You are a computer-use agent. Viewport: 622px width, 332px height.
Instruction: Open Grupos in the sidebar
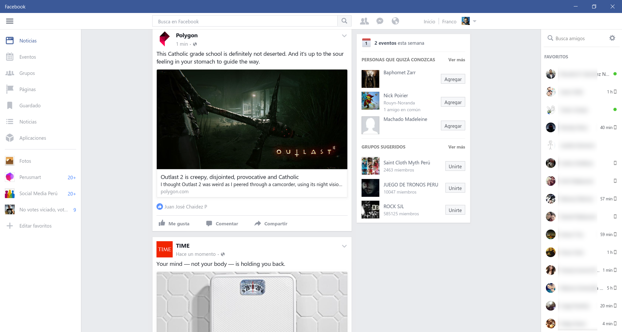pyautogui.click(x=40, y=73)
